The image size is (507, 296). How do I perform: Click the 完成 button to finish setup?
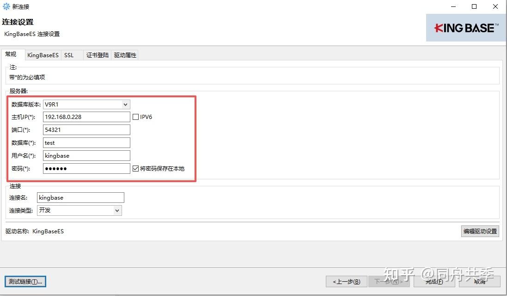pos(434,281)
